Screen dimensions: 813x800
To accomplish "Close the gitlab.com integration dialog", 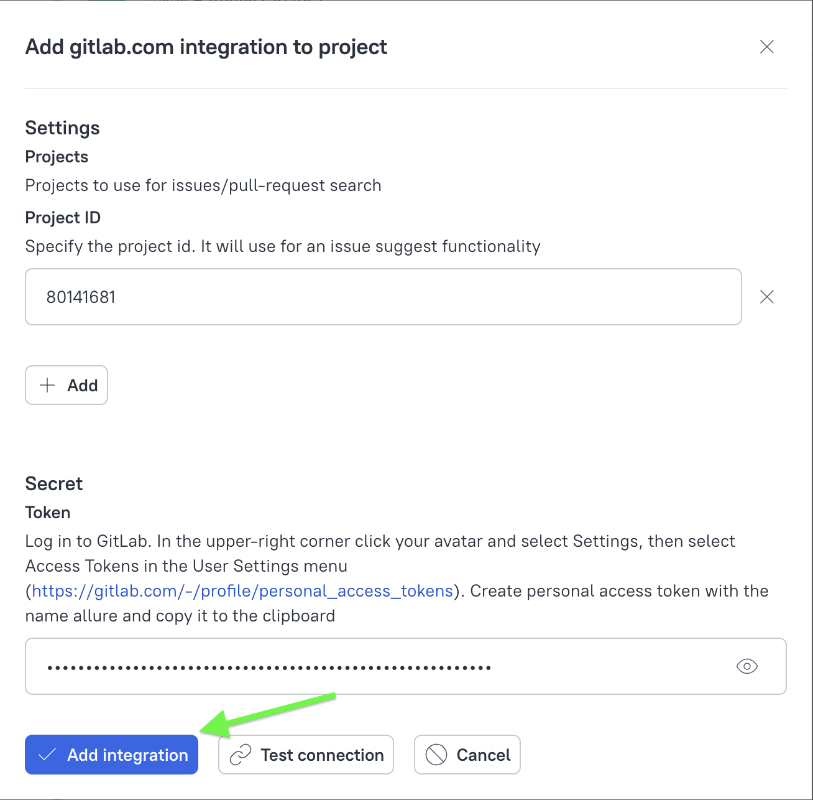I will [x=767, y=47].
